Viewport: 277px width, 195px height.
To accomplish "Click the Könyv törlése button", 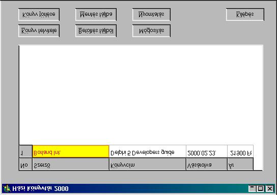I will [x=39, y=14].
